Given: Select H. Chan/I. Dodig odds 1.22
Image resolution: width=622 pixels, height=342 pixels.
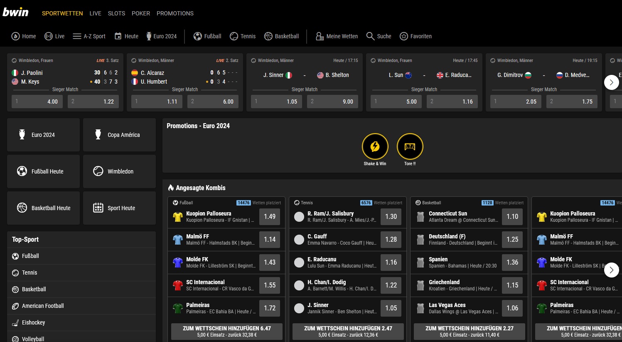Looking at the screenshot, I should point(391,285).
